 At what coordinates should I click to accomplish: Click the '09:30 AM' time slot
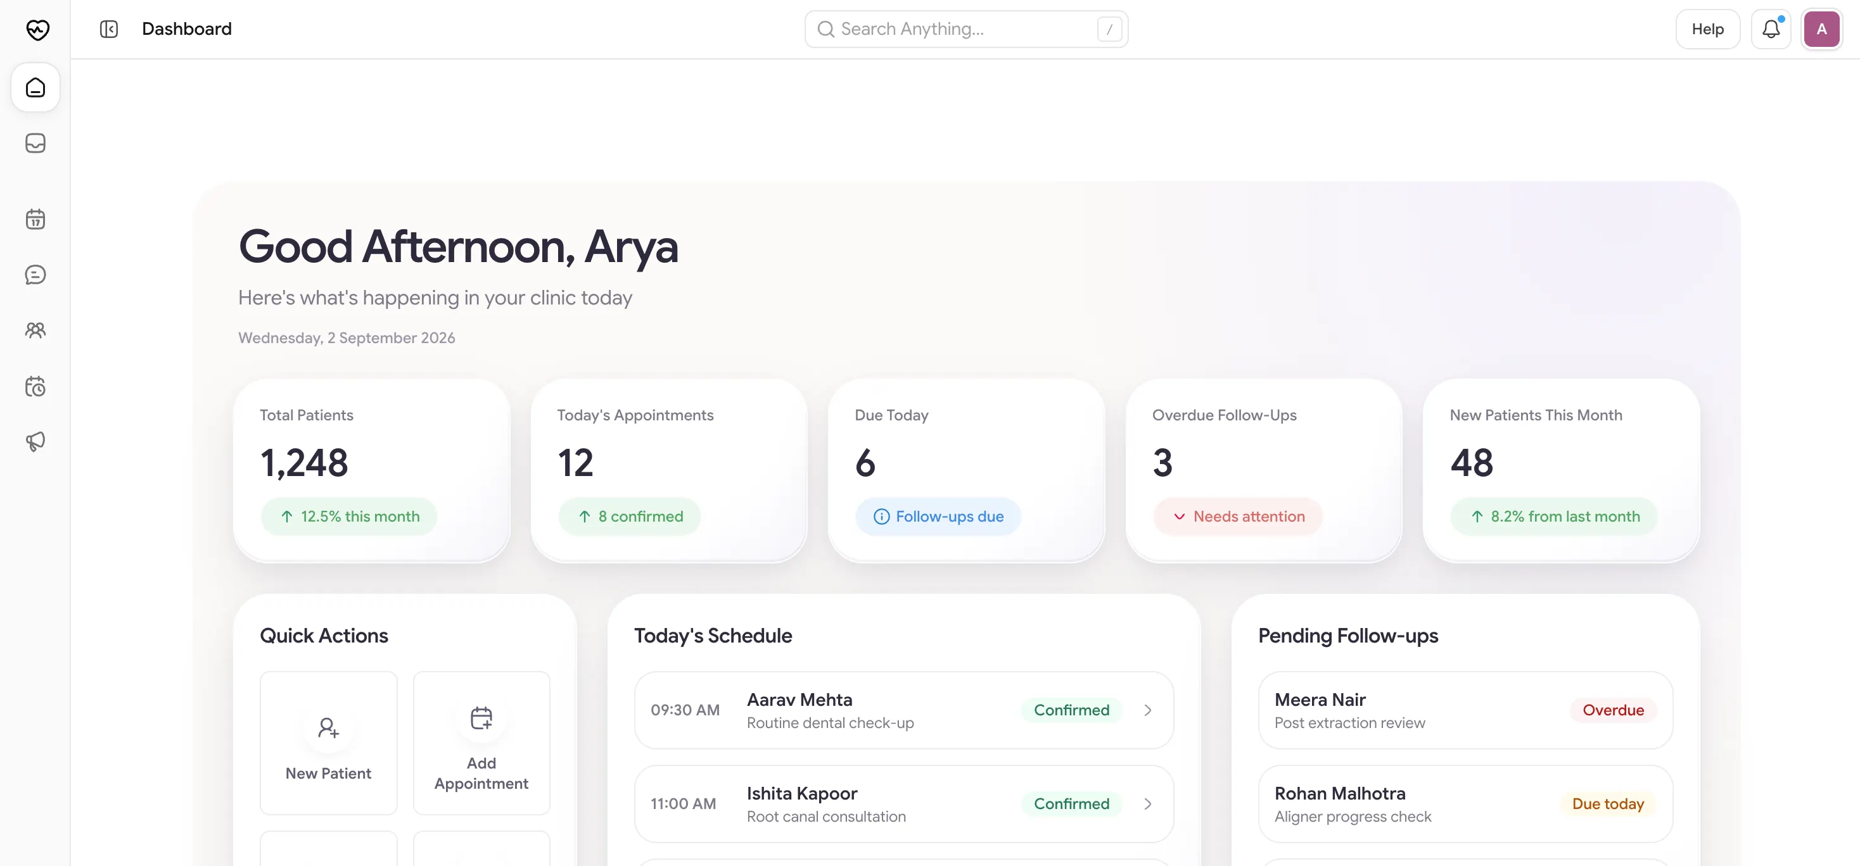coord(685,711)
